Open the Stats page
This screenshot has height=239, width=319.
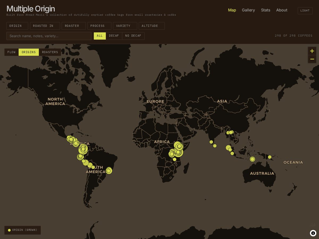tap(266, 10)
